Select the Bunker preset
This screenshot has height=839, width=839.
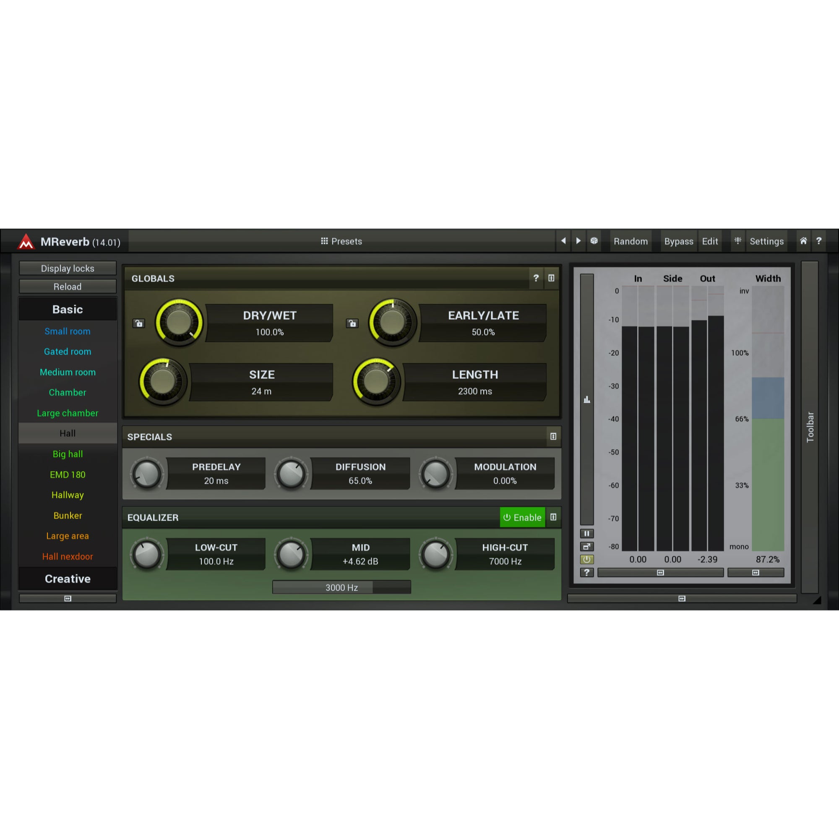(x=68, y=516)
